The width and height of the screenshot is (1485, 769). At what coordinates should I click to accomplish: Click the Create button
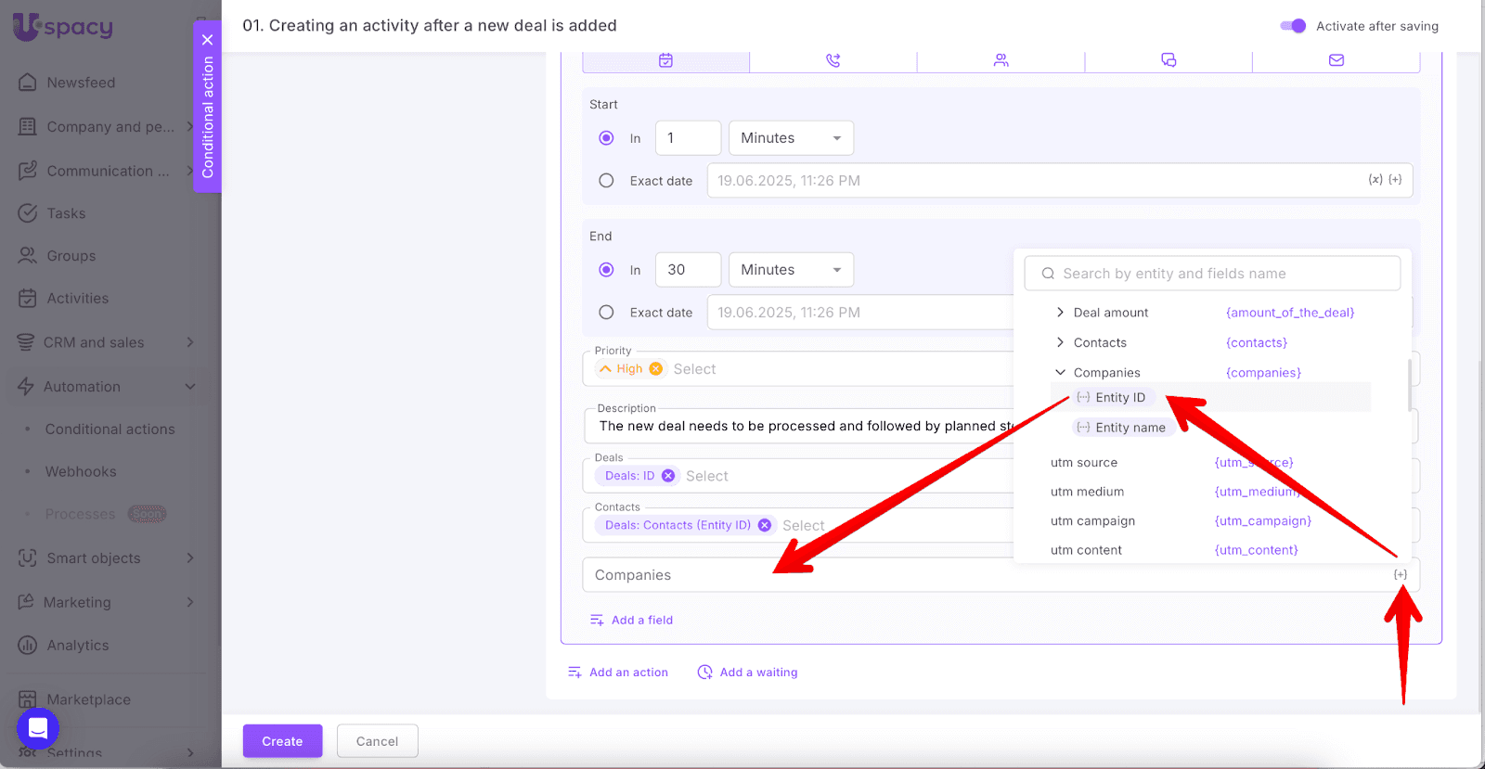(282, 741)
